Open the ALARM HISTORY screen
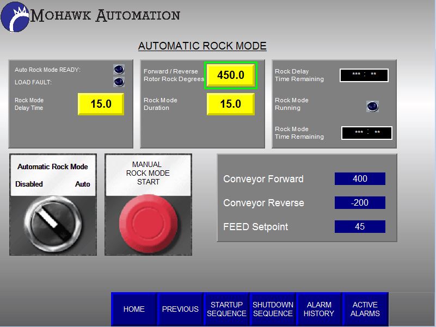Image resolution: width=436 pixels, height=327 pixels. [x=319, y=309]
